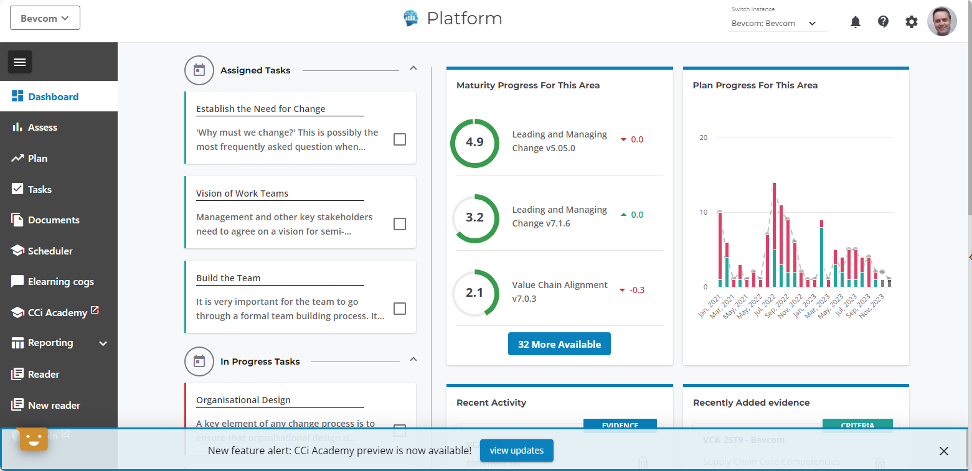Screen dimensions: 972x471
Task: Check the Build the Team task
Action: click(x=400, y=309)
